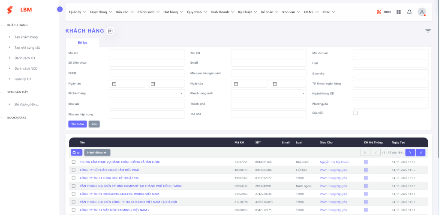Open the 'Hành động' dropdown
Viewport: 439px width, 215px height.
(97, 153)
